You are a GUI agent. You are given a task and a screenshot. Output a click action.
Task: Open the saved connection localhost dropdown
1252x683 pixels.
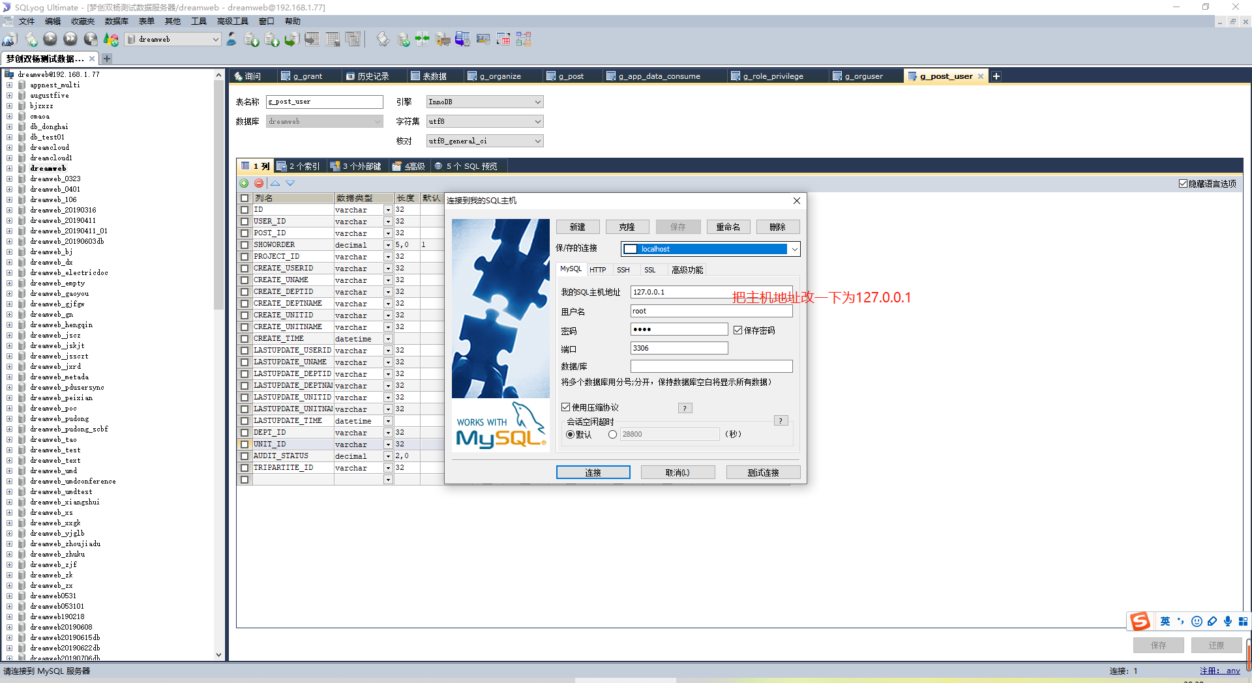tap(794, 249)
